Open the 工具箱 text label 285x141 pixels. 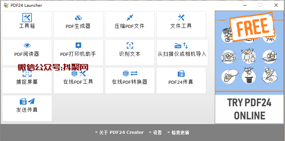tap(27, 26)
